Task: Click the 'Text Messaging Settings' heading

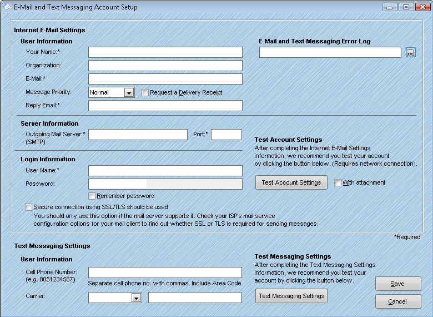Action: click(x=52, y=246)
